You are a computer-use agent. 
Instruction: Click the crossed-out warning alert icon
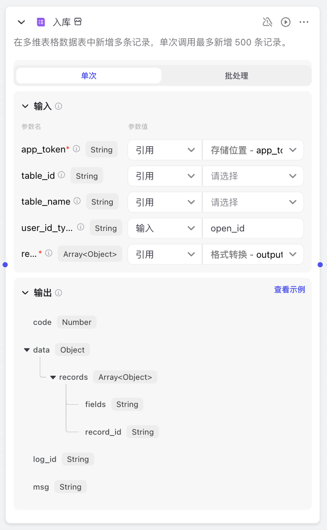267,22
